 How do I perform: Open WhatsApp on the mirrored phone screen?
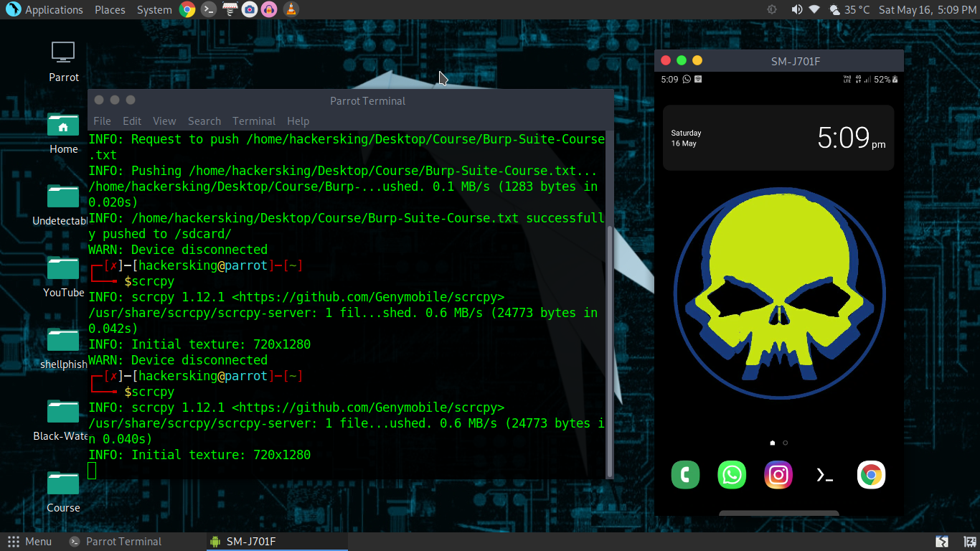tap(731, 474)
